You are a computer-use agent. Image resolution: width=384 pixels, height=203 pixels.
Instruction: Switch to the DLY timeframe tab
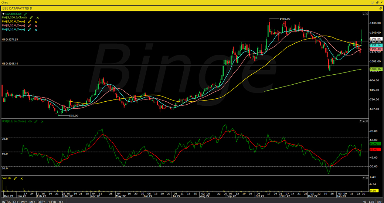point(16,202)
